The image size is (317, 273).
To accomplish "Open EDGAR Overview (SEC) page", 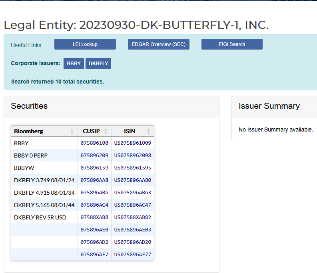I will [x=159, y=44].
